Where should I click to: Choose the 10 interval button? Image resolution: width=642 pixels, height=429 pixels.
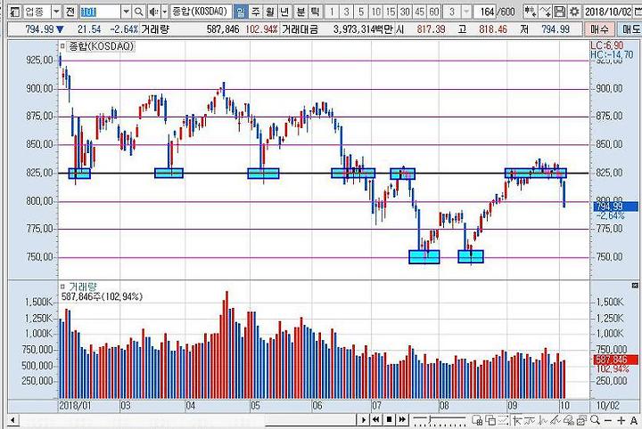pos(375,12)
